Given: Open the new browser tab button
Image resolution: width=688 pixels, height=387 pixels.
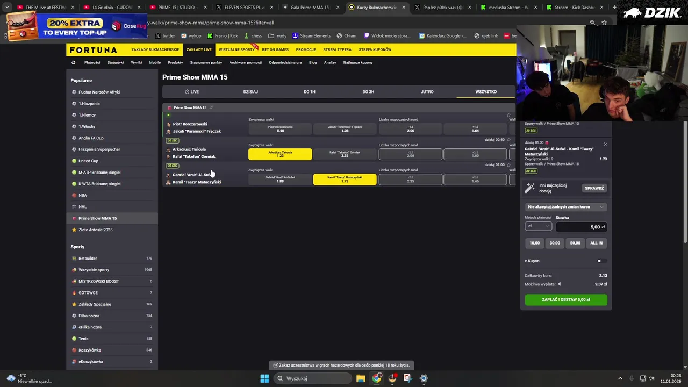Looking at the screenshot, I should tap(614, 8).
